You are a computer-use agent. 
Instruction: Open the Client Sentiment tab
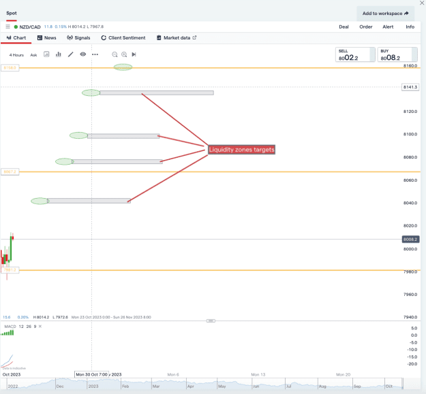pos(123,37)
